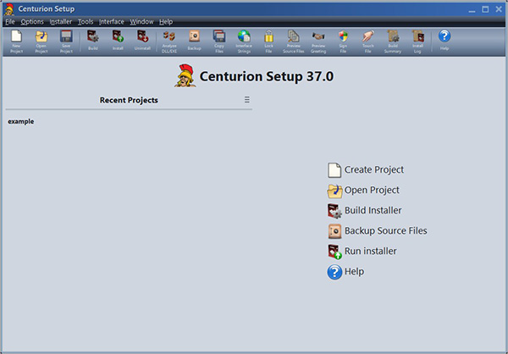Minimize the Centurion Setup window
Image resolution: width=508 pixels, height=354 pixels.
click(472, 9)
